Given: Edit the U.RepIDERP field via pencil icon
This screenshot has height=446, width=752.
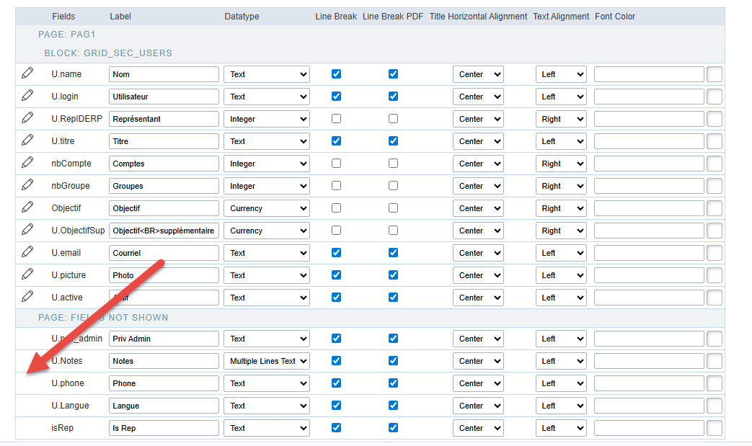Looking at the screenshot, I should (x=27, y=118).
